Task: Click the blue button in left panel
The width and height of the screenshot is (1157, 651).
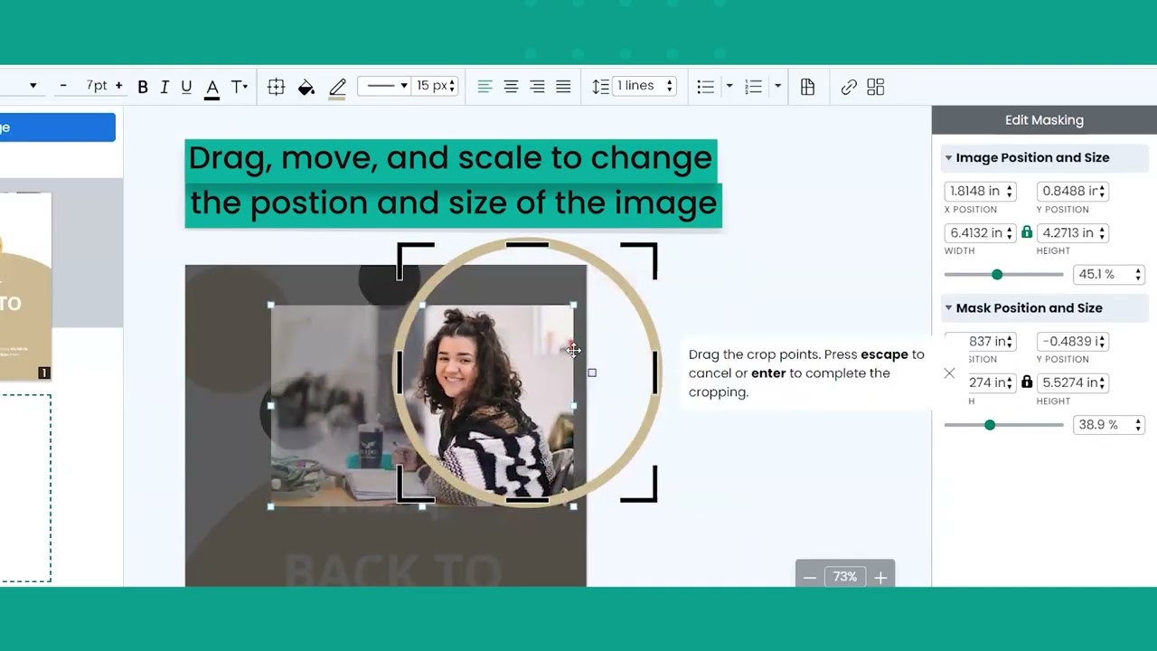Action: coord(58,127)
